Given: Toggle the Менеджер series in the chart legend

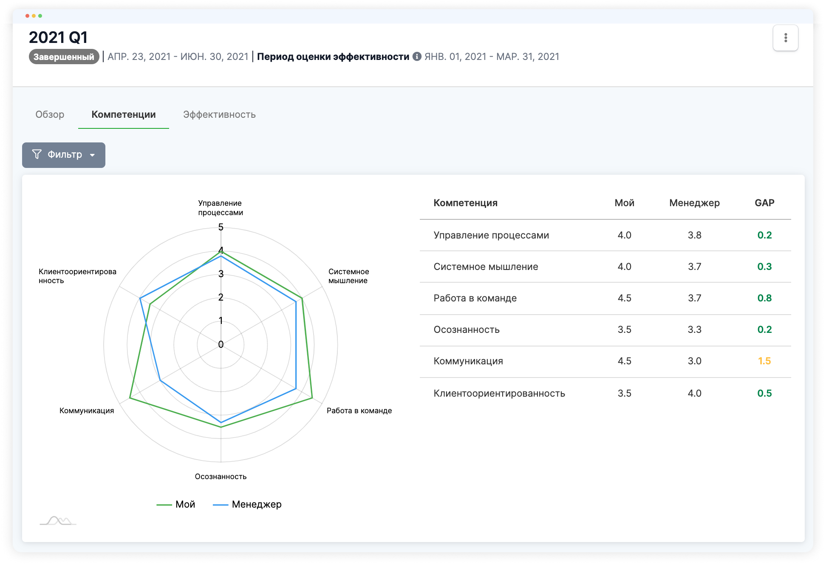Looking at the screenshot, I should tap(247, 504).
